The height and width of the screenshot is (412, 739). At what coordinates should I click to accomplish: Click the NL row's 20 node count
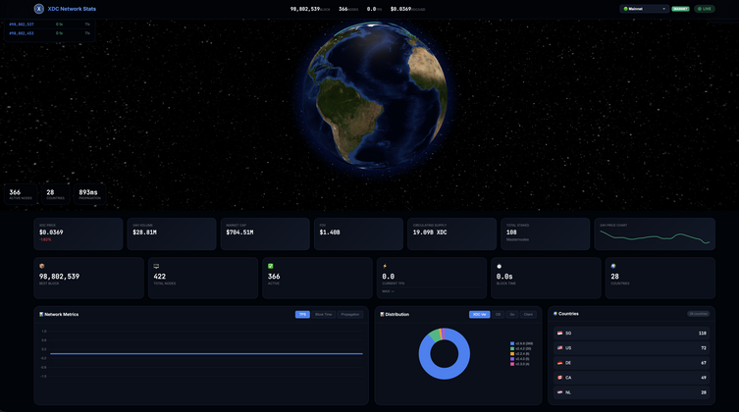[704, 392]
